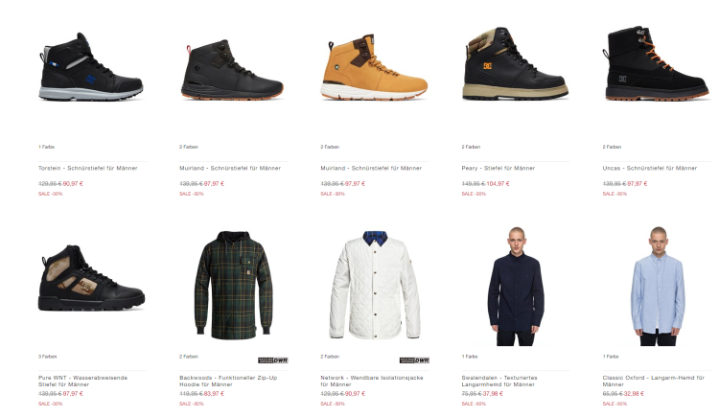719x418 pixels.
Task: Open Backwoods Funktioneller Zip-Up Hoodie link
Action: [228, 381]
